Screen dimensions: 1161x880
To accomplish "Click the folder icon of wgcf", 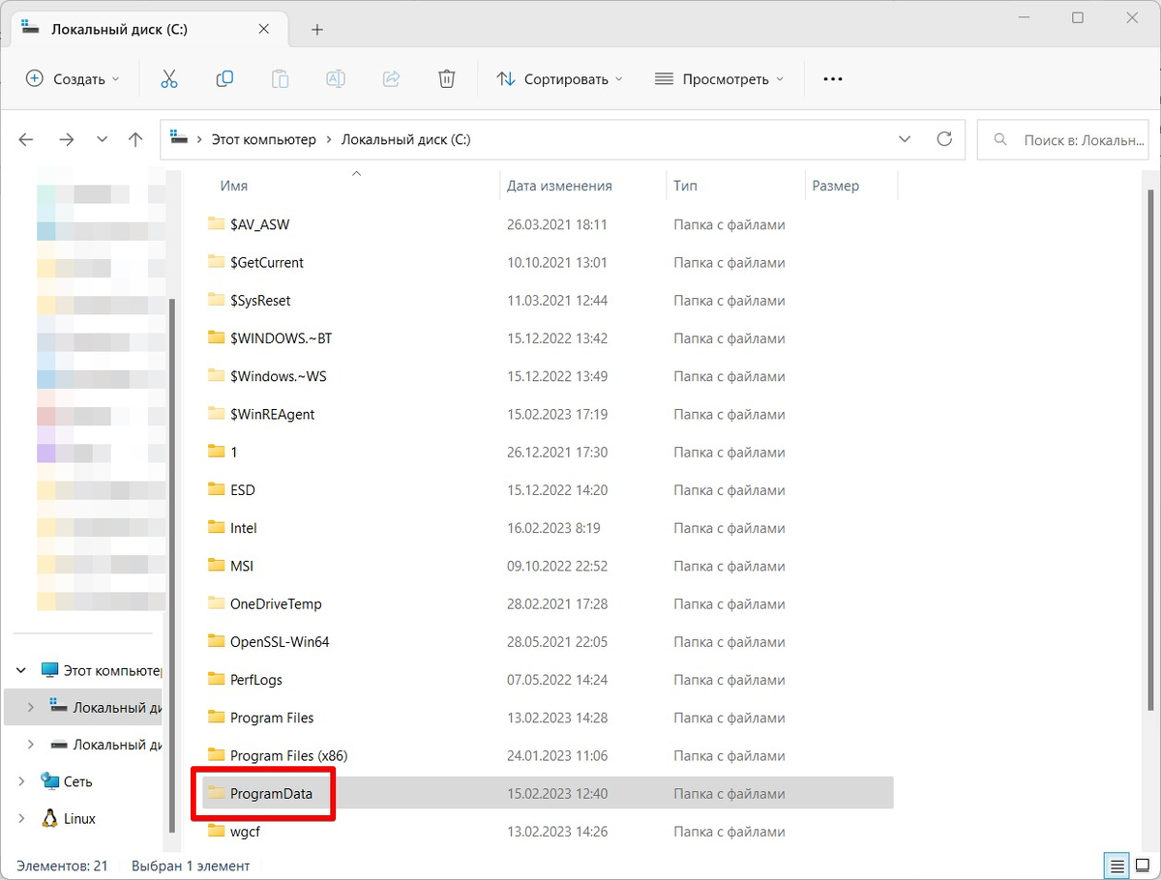I will (x=216, y=831).
